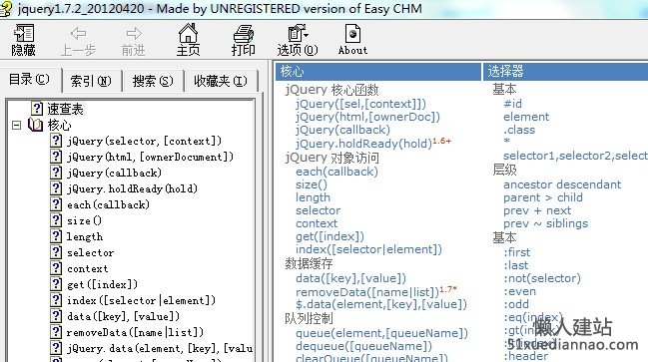
Task: Open jQuery(html,[ownerDoc]) link
Action: [x=367, y=117]
